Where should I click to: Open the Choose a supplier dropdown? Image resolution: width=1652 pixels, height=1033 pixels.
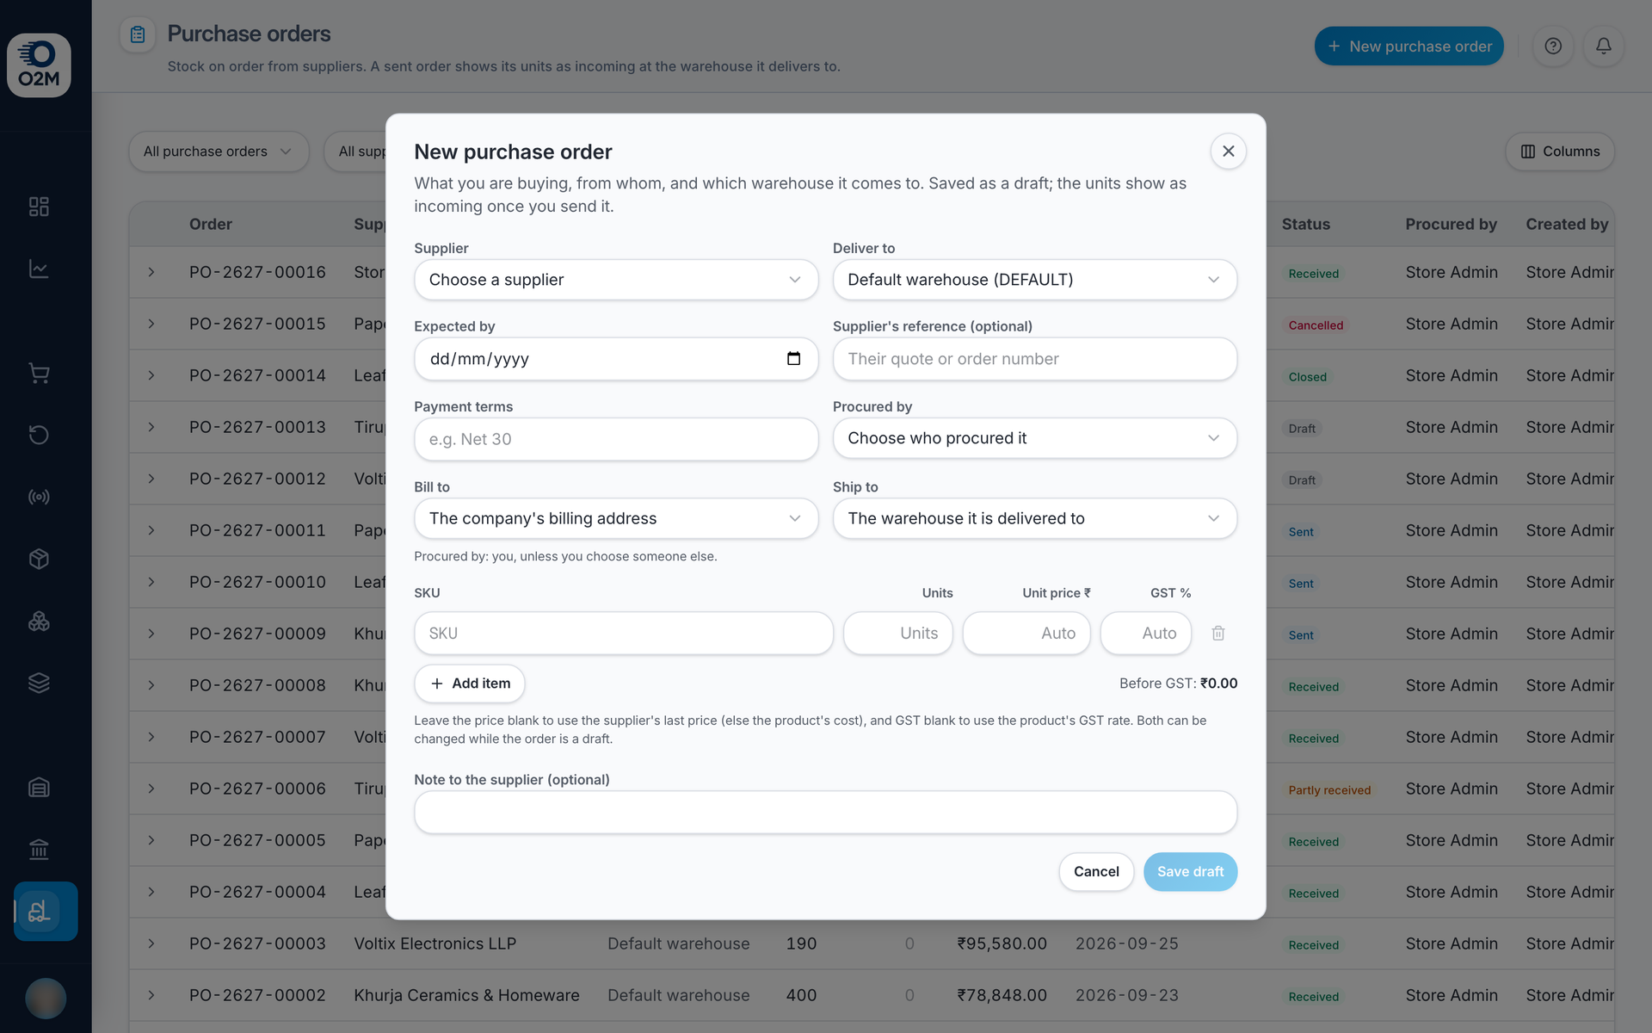616,280
